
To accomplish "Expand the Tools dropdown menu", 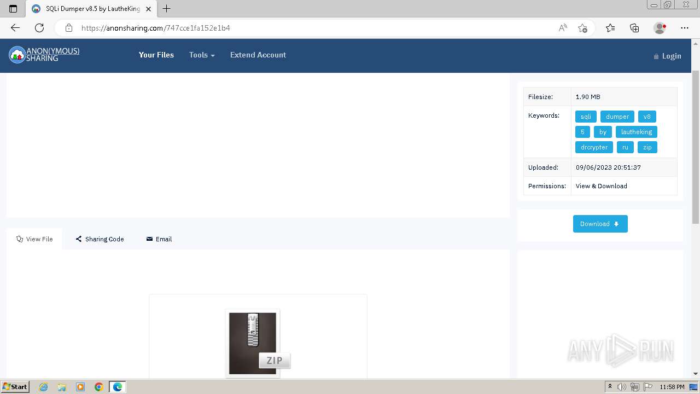I will (x=202, y=55).
